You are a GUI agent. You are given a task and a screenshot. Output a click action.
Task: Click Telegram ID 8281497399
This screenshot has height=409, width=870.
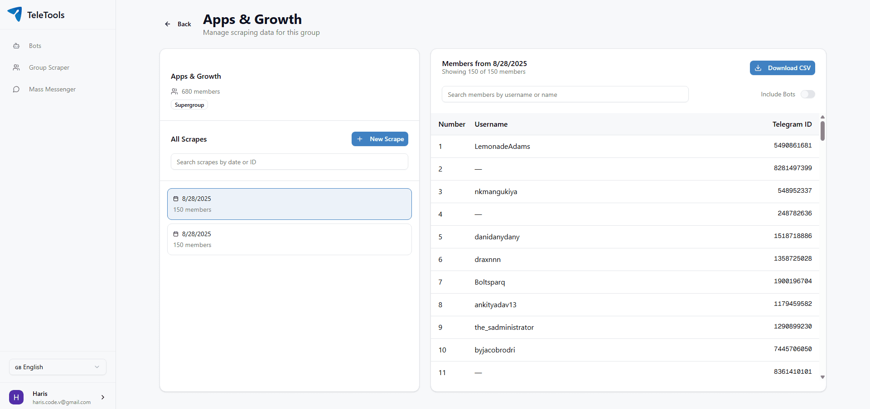(793, 168)
